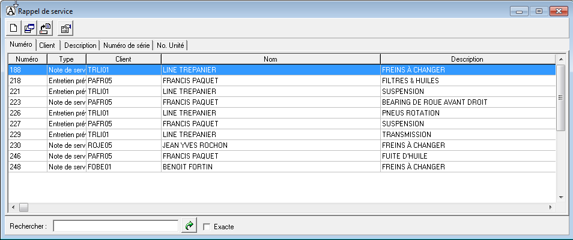The image size is (573, 240).
Task: Select row number 229
Action: [x=282, y=135]
